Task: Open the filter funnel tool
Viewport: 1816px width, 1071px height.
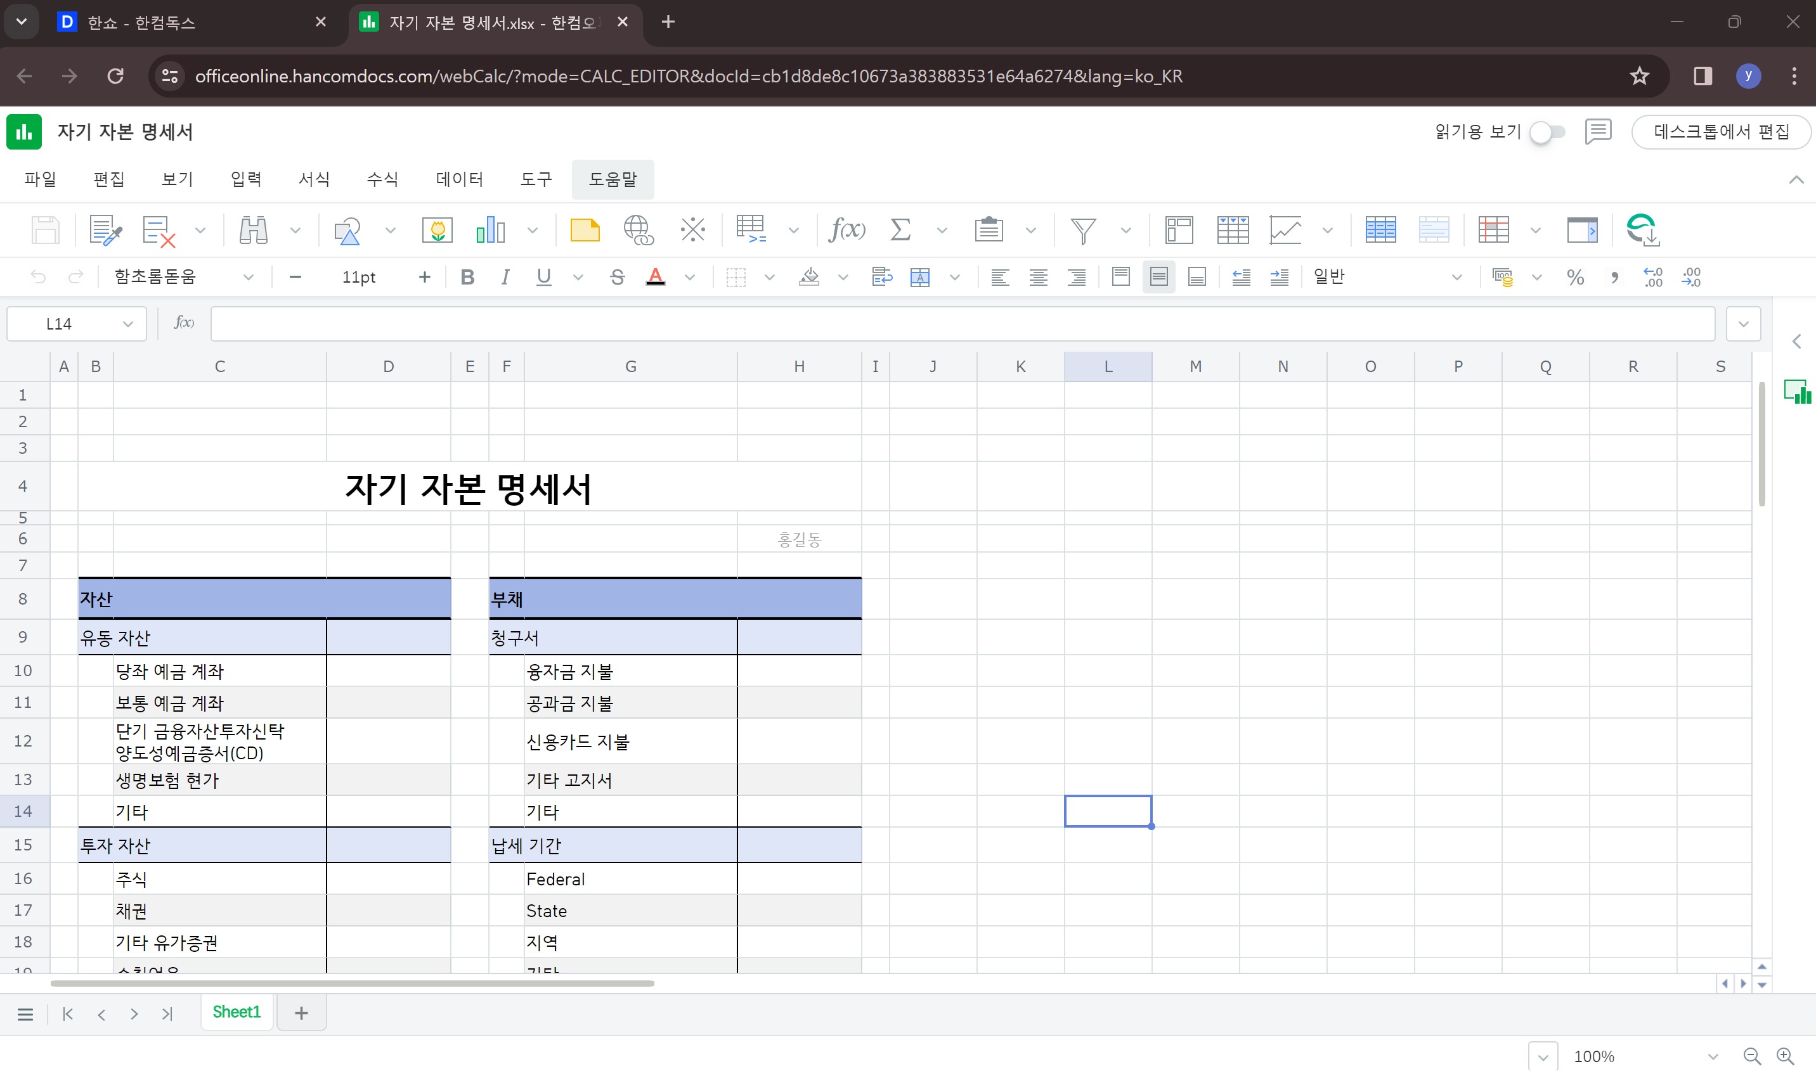Action: [1082, 230]
